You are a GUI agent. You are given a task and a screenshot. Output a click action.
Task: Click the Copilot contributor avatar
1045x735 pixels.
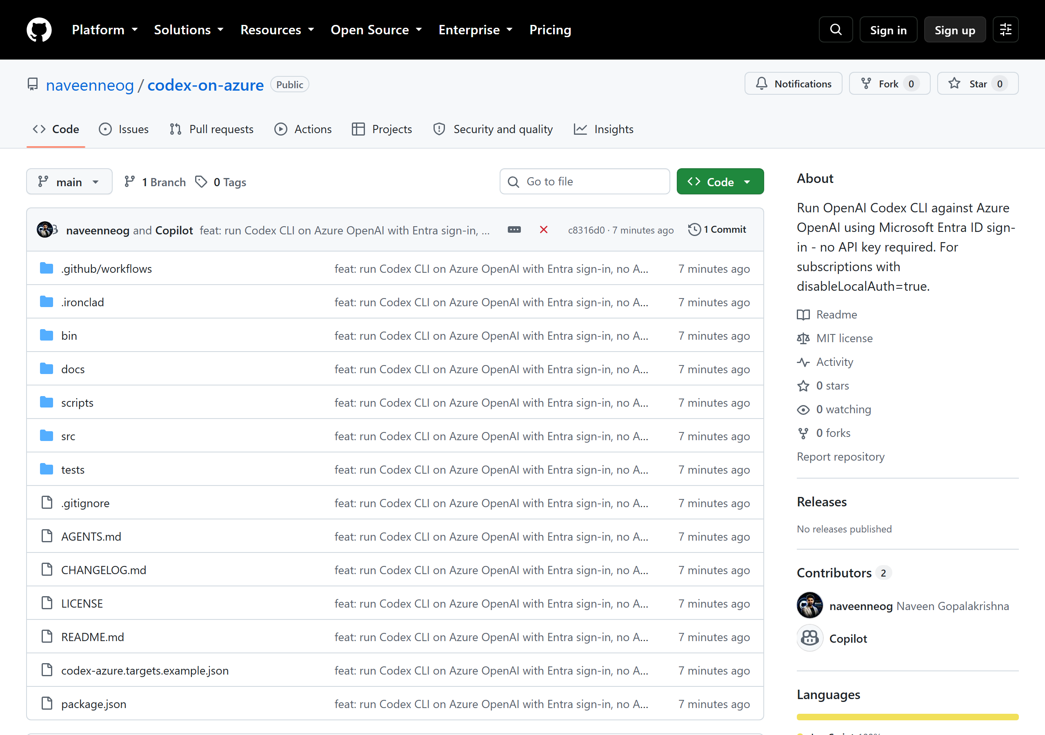click(x=810, y=638)
